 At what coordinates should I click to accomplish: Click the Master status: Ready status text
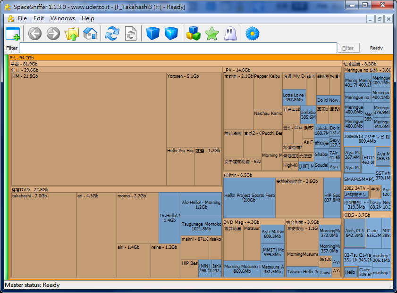[33, 285]
